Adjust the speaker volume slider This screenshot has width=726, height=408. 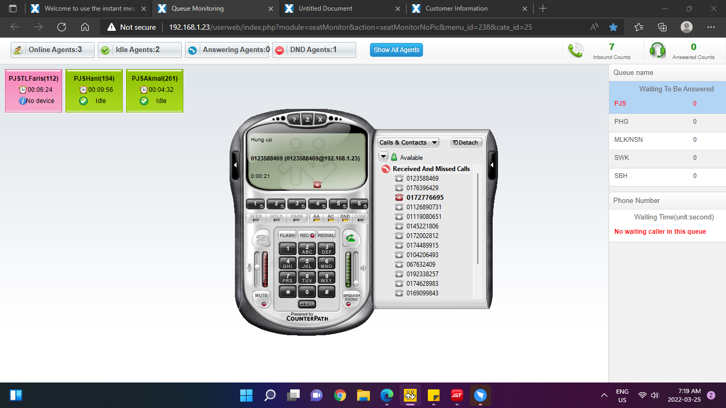(356, 269)
